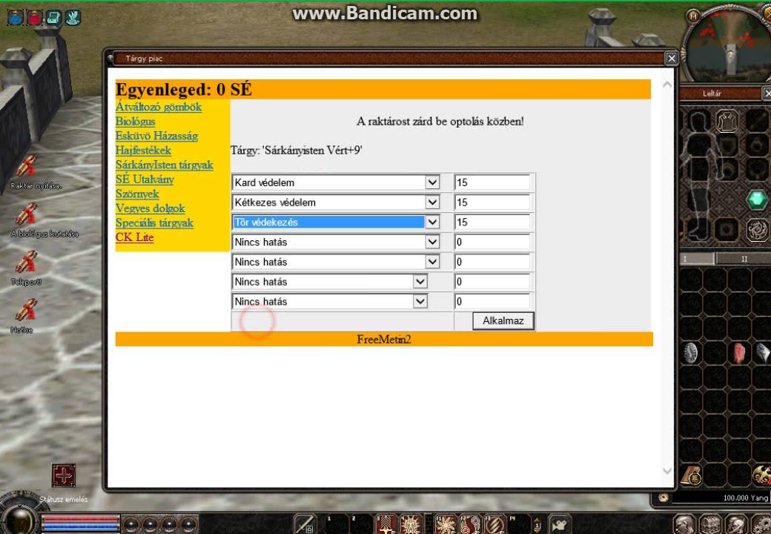Switch to inventory page II tab

pos(743,259)
